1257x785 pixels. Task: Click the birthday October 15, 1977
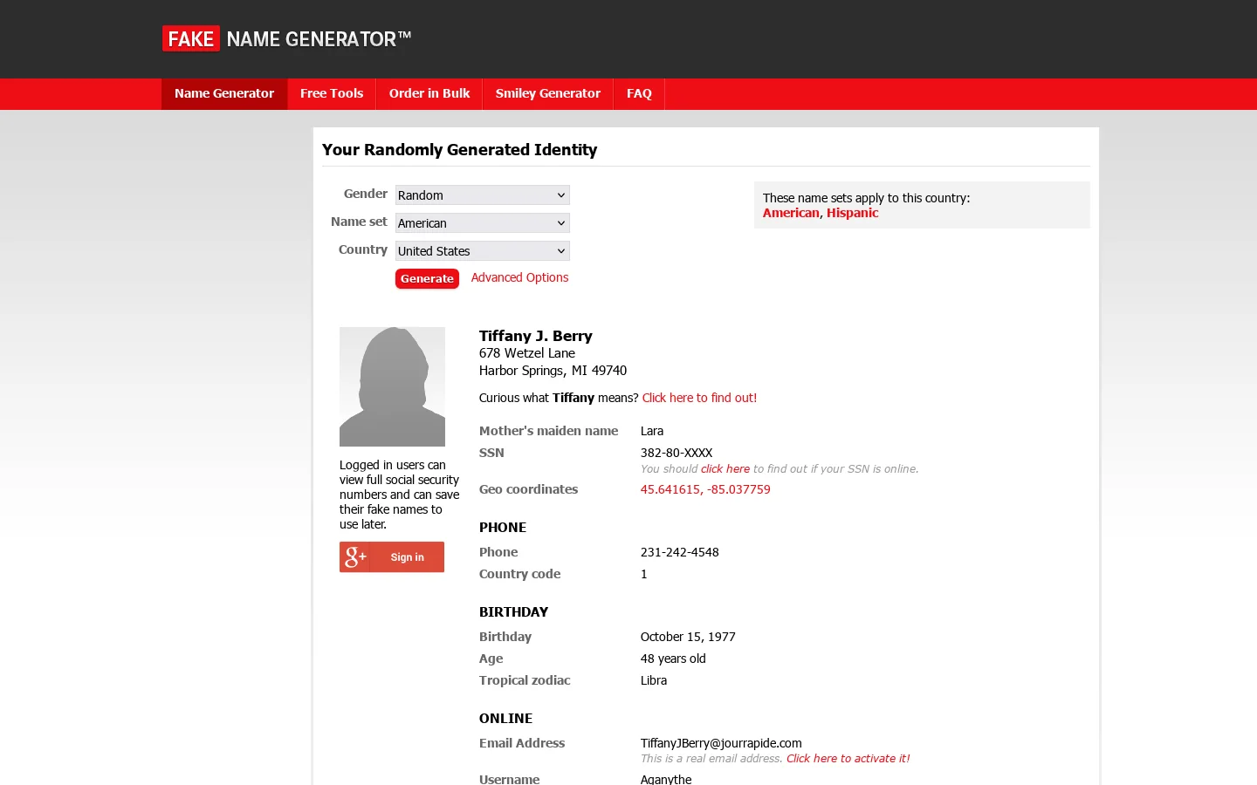click(x=688, y=637)
